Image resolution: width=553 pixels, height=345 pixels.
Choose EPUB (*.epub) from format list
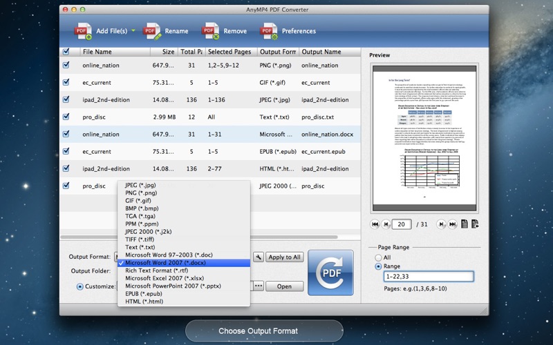point(184,294)
